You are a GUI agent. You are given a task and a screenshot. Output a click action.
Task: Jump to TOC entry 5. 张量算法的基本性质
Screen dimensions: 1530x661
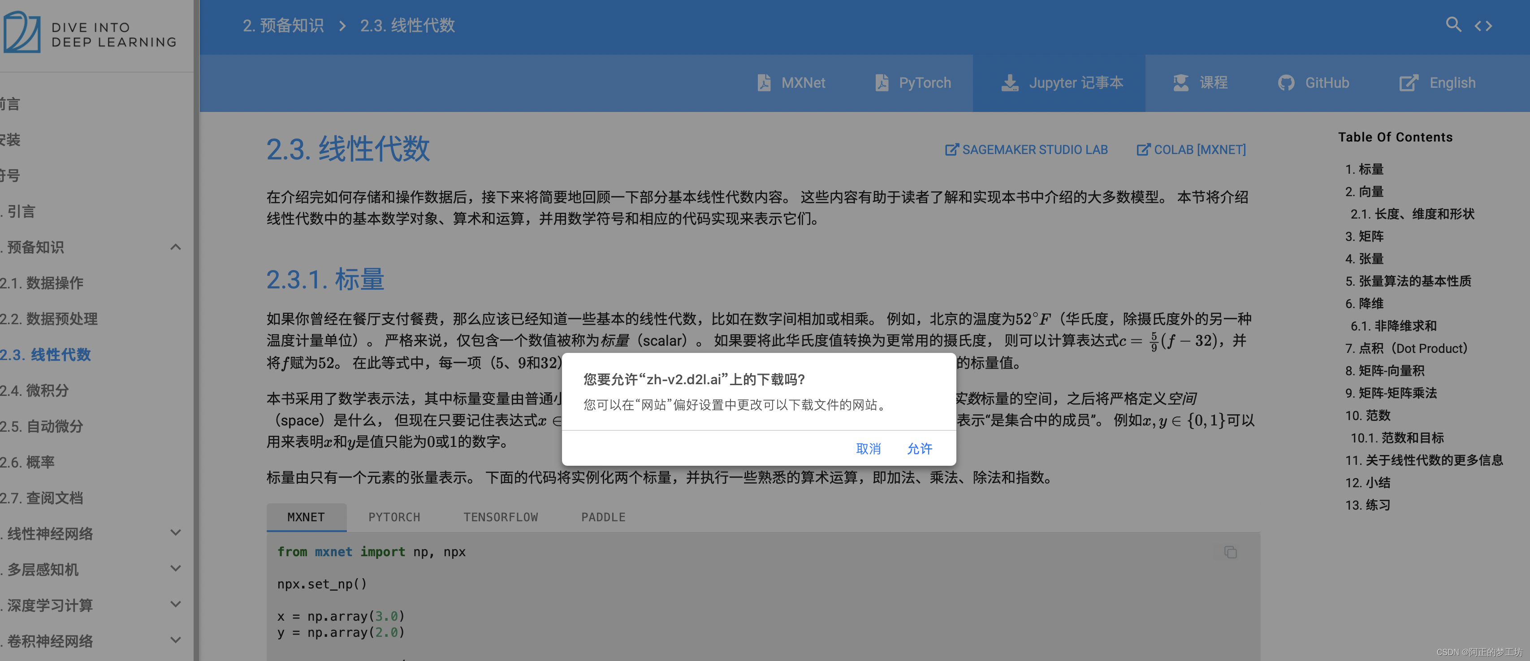click(x=1408, y=281)
